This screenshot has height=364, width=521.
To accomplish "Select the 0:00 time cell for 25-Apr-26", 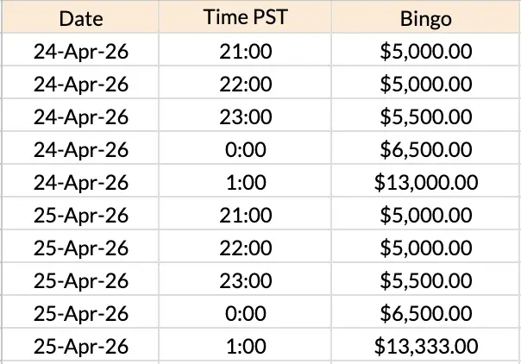I will 247,313.
